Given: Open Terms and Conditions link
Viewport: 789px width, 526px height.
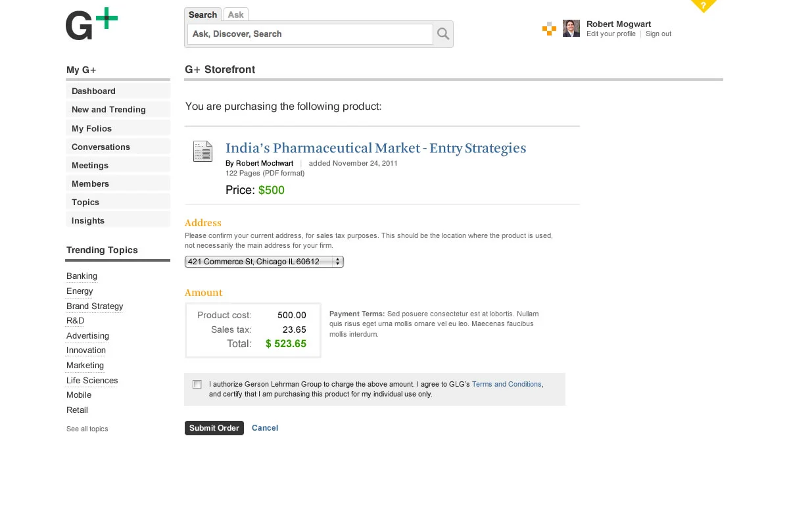Looking at the screenshot, I should point(506,384).
